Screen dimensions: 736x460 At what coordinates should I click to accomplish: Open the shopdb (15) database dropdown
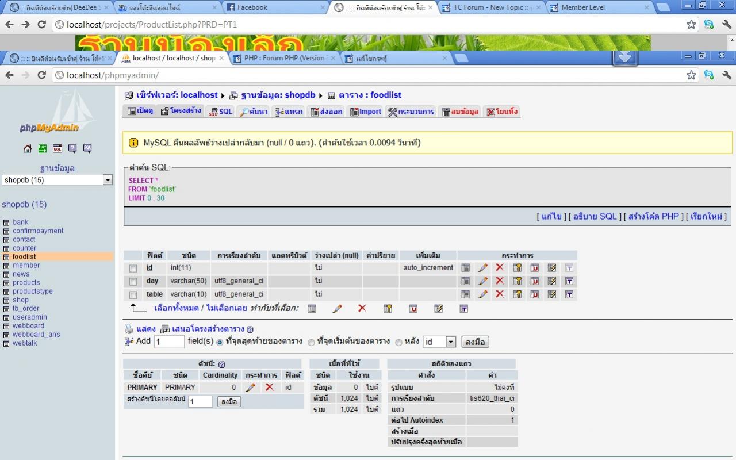108,180
